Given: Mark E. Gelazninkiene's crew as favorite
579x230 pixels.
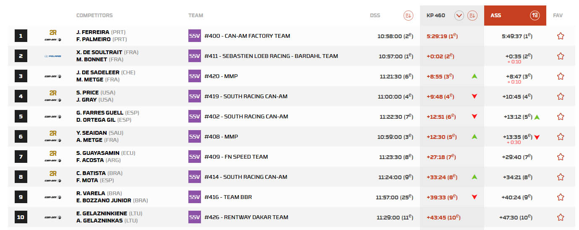Looking at the screenshot, I should click(x=560, y=217).
